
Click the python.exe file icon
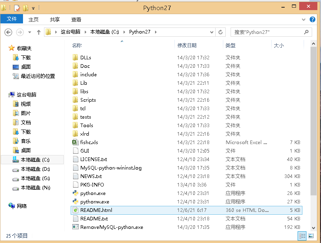tap(75, 193)
